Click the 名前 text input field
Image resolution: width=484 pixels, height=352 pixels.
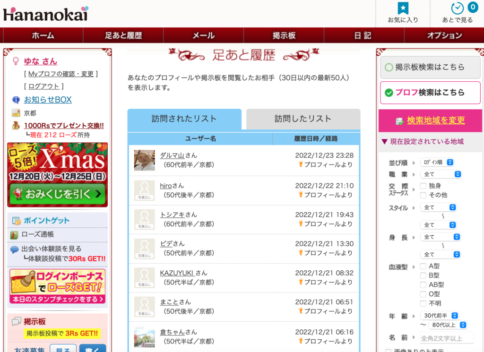(x=447, y=337)
